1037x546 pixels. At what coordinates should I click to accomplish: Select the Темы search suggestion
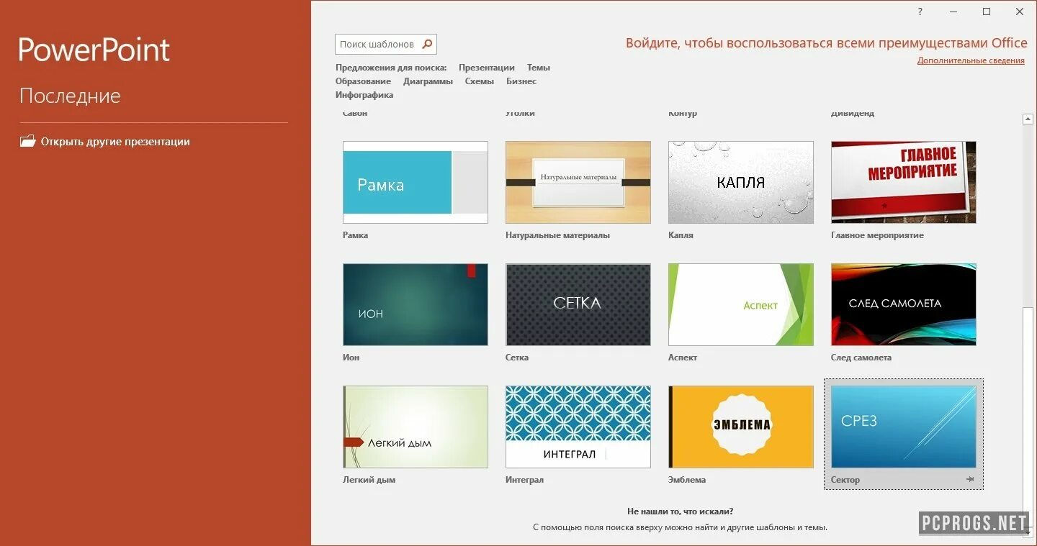tap(539, 68)
